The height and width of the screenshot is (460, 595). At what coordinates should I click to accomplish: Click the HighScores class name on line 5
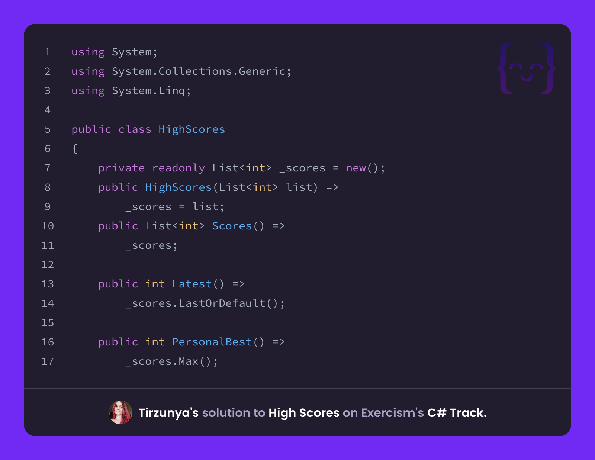192,129
